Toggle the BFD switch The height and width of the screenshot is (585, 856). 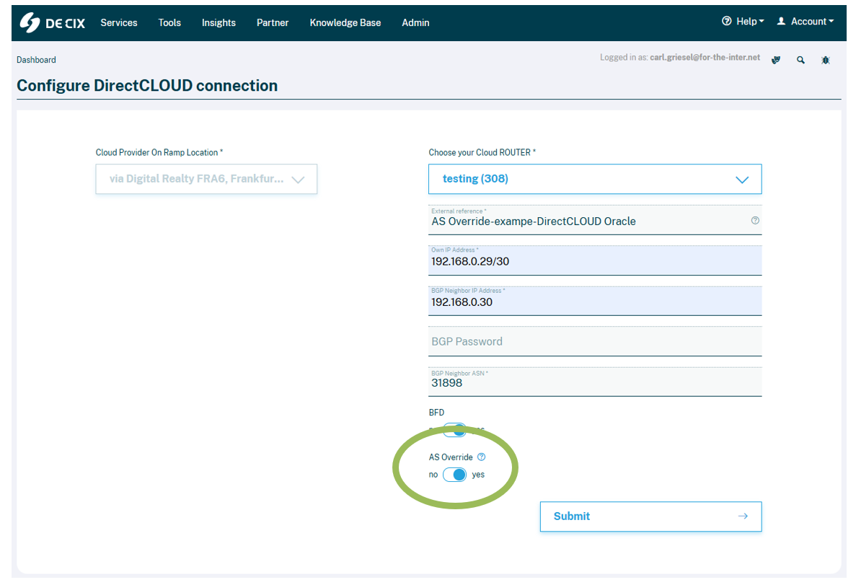pos(455,430)
